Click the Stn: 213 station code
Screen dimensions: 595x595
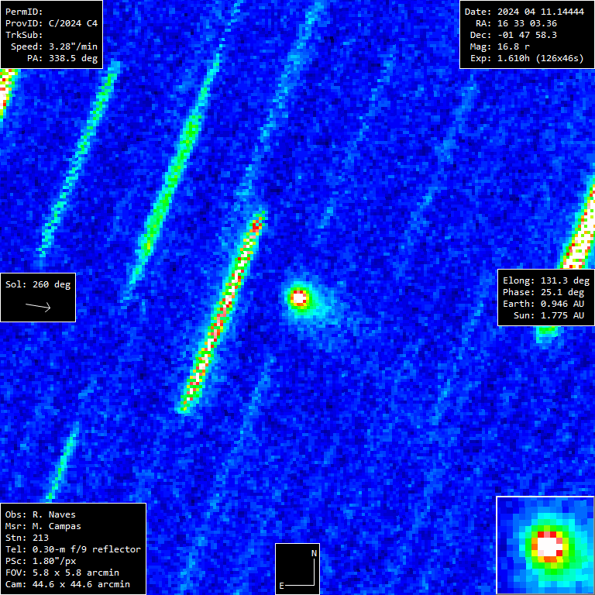point(26,538)
